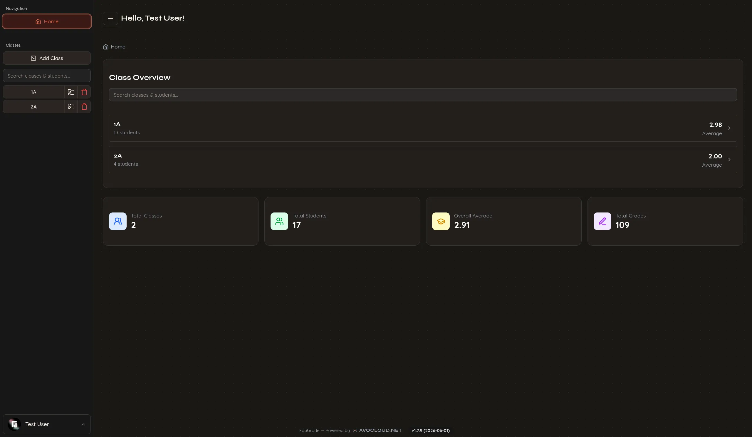Click the Total Students green people icon

point(279,221)
